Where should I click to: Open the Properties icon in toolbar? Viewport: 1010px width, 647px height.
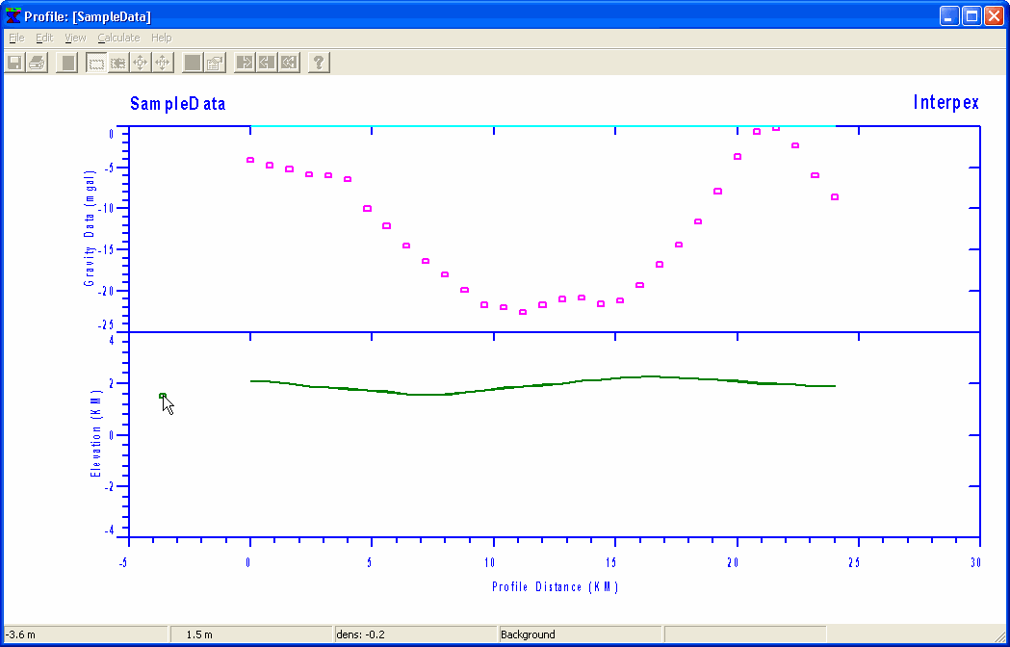click(x=215, y=63)
